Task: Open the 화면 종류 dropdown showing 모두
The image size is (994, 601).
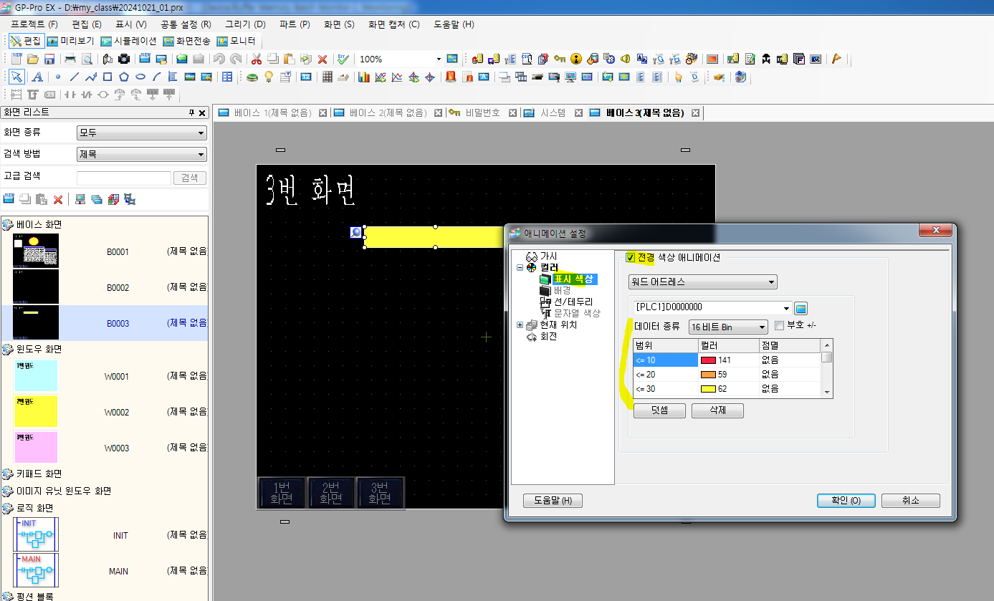Action: coord(141,133)
